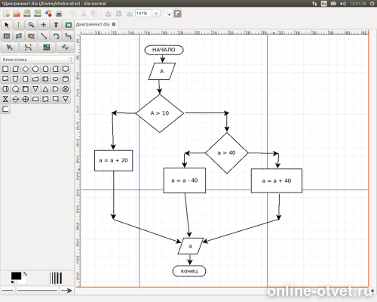Viewport: 377px width, 302px height.
Task: Select the diamond decision flowchart shape
Action: click(x=26, y=69)
